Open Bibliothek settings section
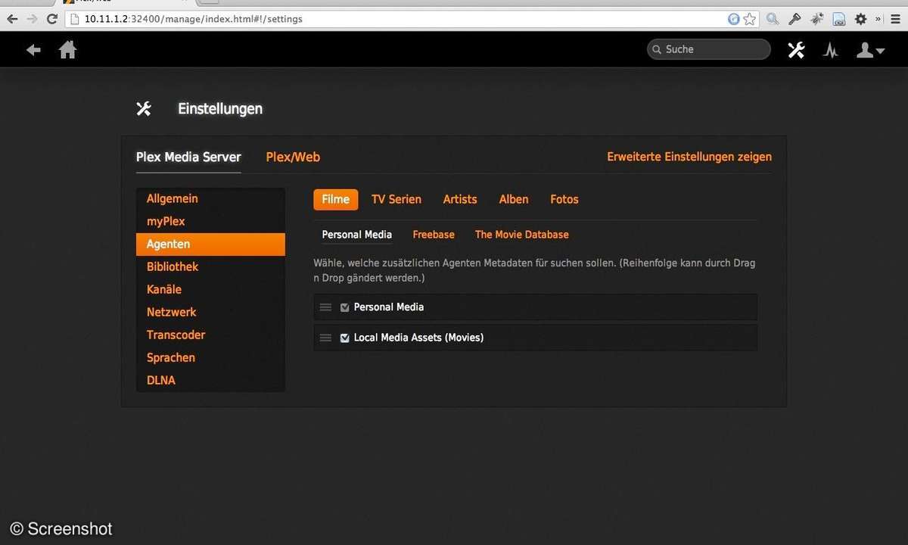The height and width of the screenshot is (545, 908). pyautogui.click(x=210, y=267)
